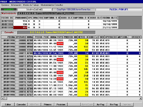Image resolution: width=143 pixels, height=107 pixels.
Task: Click the Mantenimiento mode button
Action: pos(9,13)
